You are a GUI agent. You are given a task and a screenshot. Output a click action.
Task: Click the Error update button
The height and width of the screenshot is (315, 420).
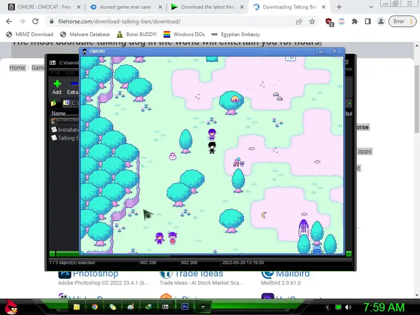pyautogui.click(x=402, y=21)
